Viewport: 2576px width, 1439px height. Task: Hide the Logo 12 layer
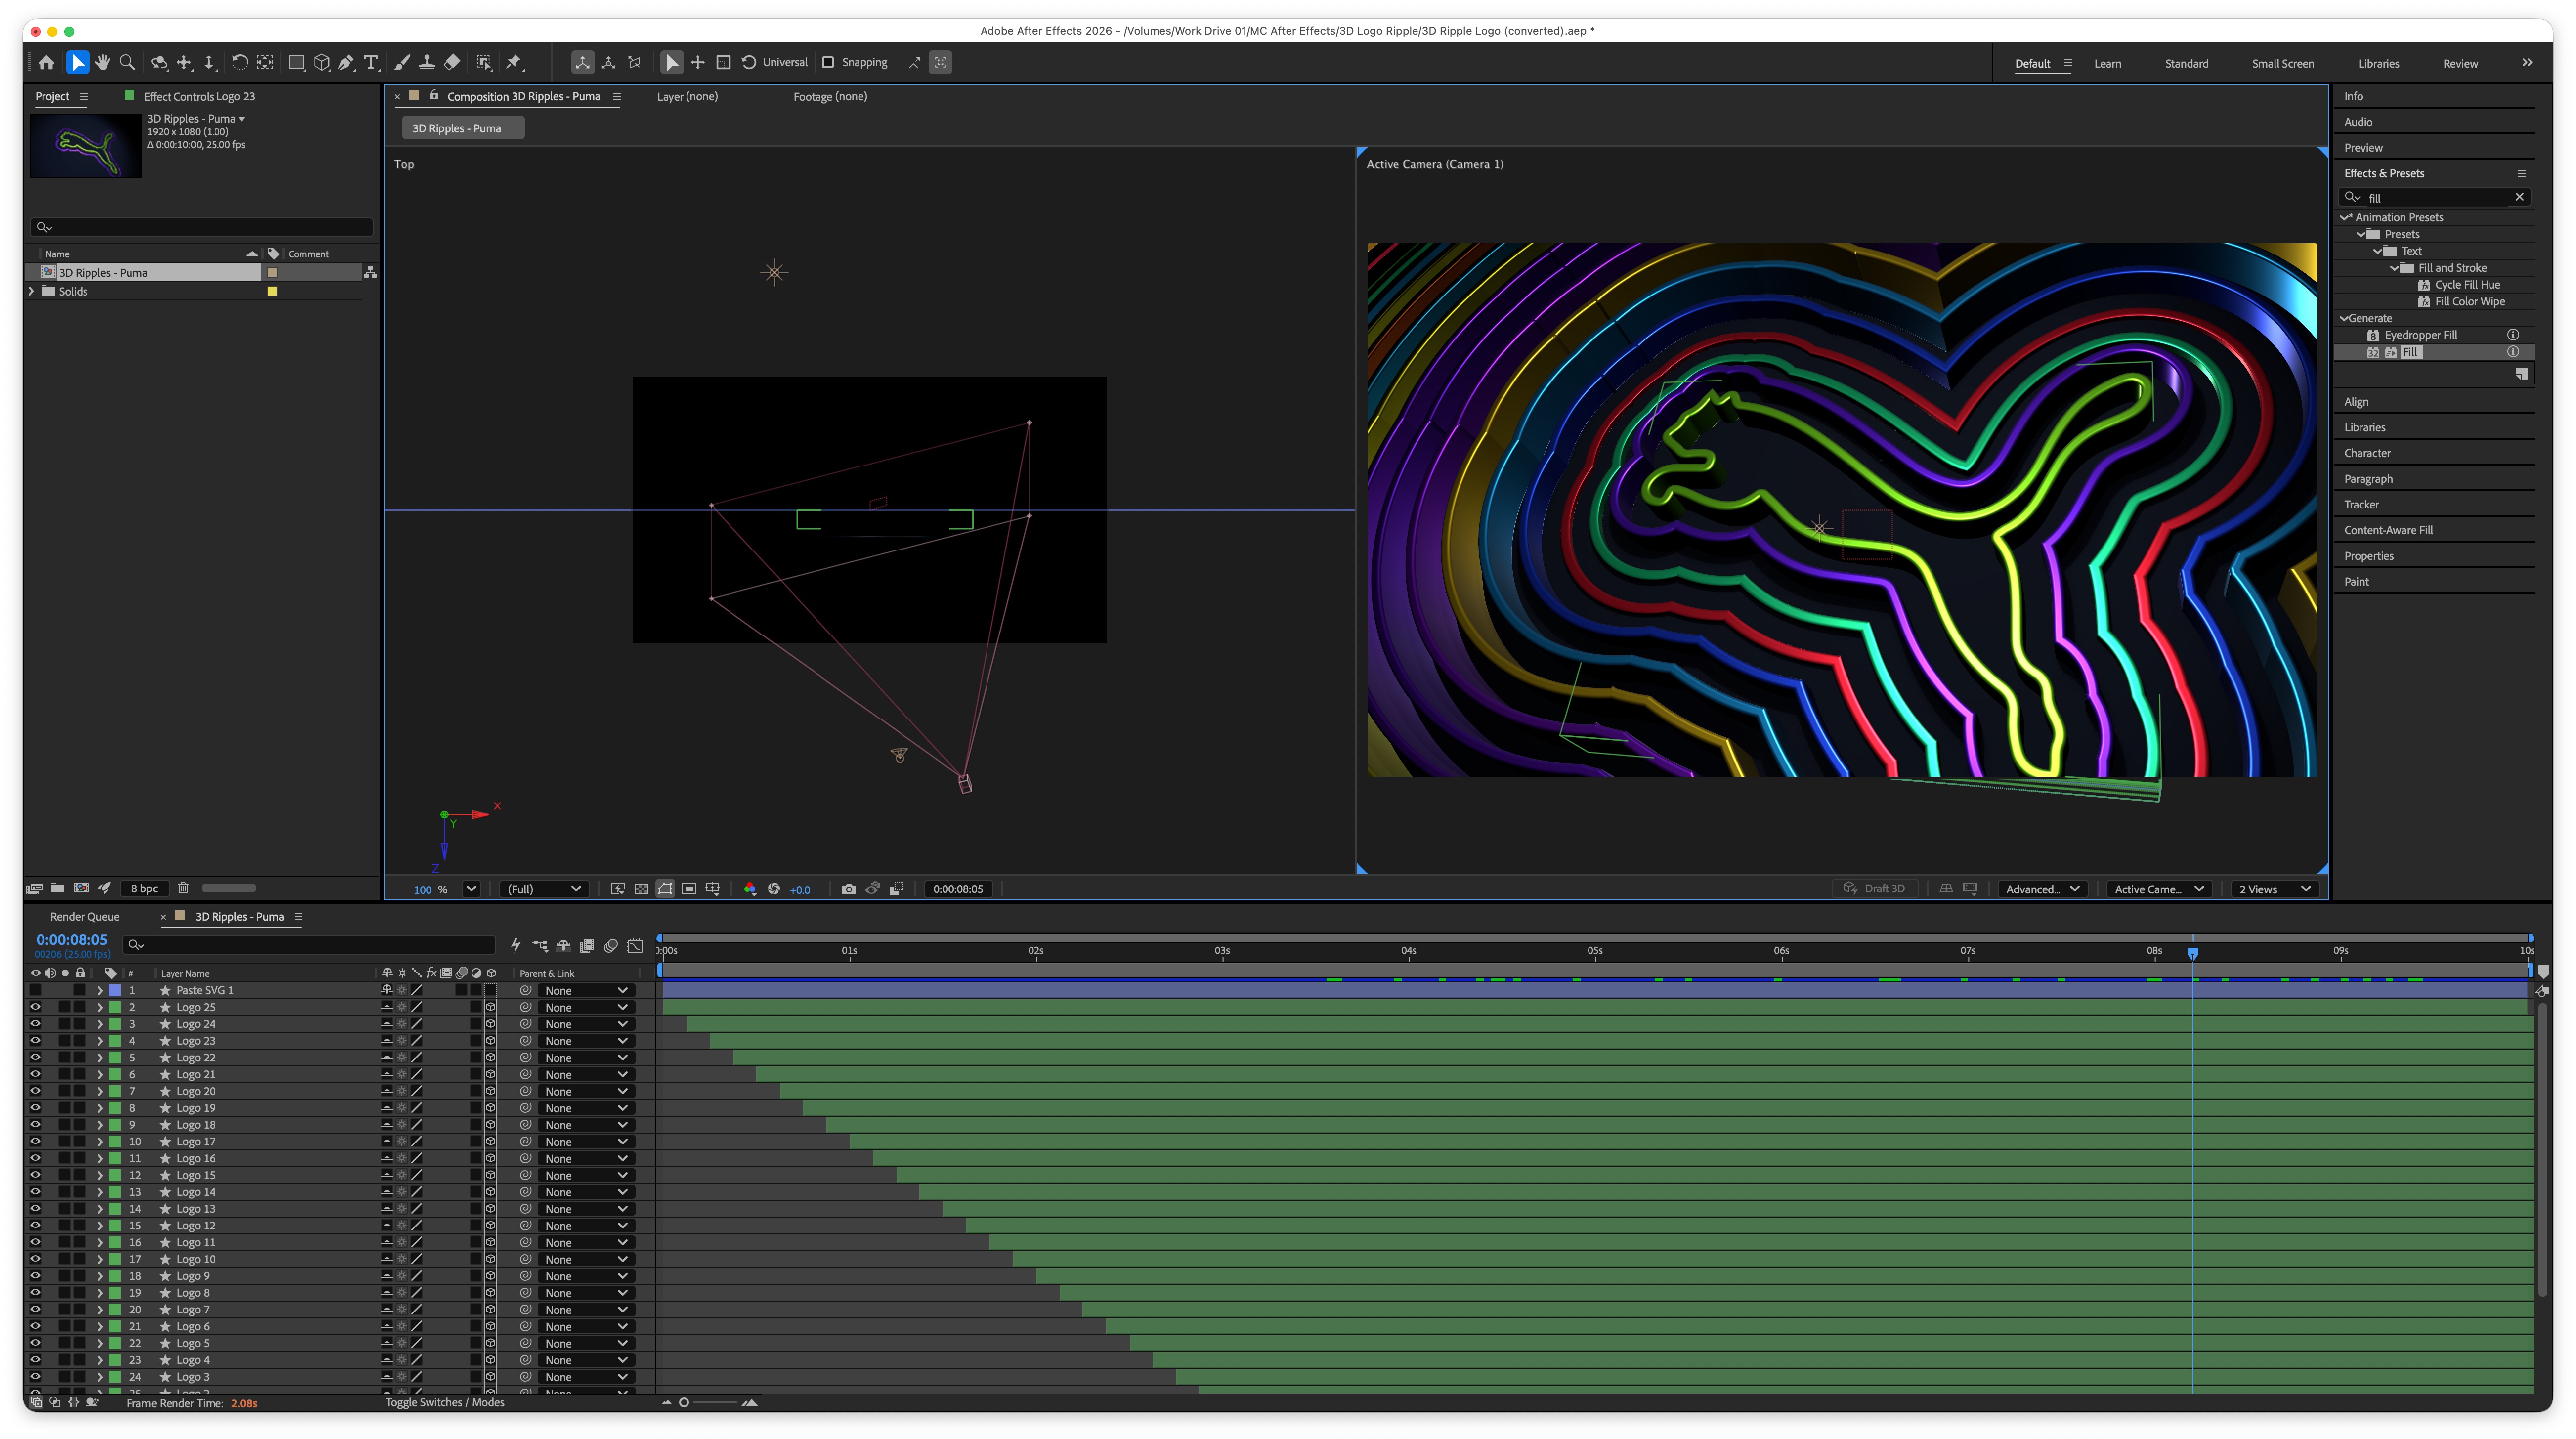point(35,1226)
